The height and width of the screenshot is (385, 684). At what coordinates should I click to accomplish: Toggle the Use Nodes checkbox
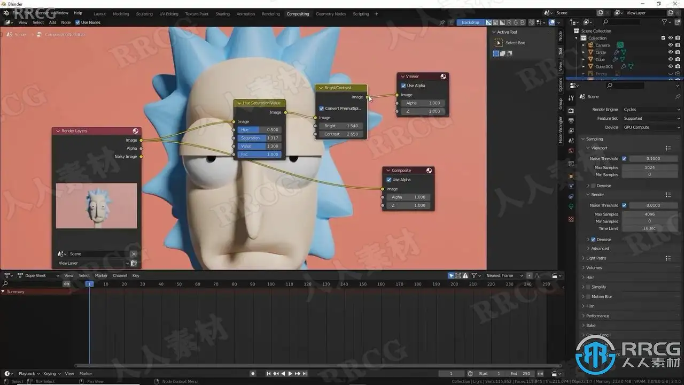[77, 22]
